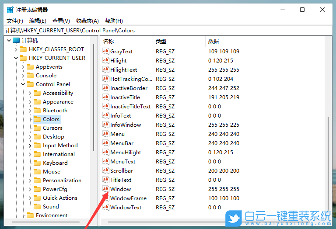Viewport: 336px width, 229px height.
Task: Click the Hilight value ab icon
Action: click(x=105, y=60)
